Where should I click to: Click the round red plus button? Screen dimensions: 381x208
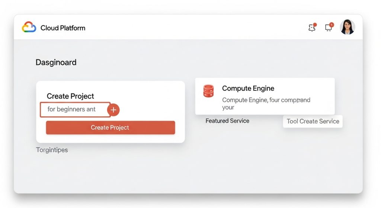point(113,110)
